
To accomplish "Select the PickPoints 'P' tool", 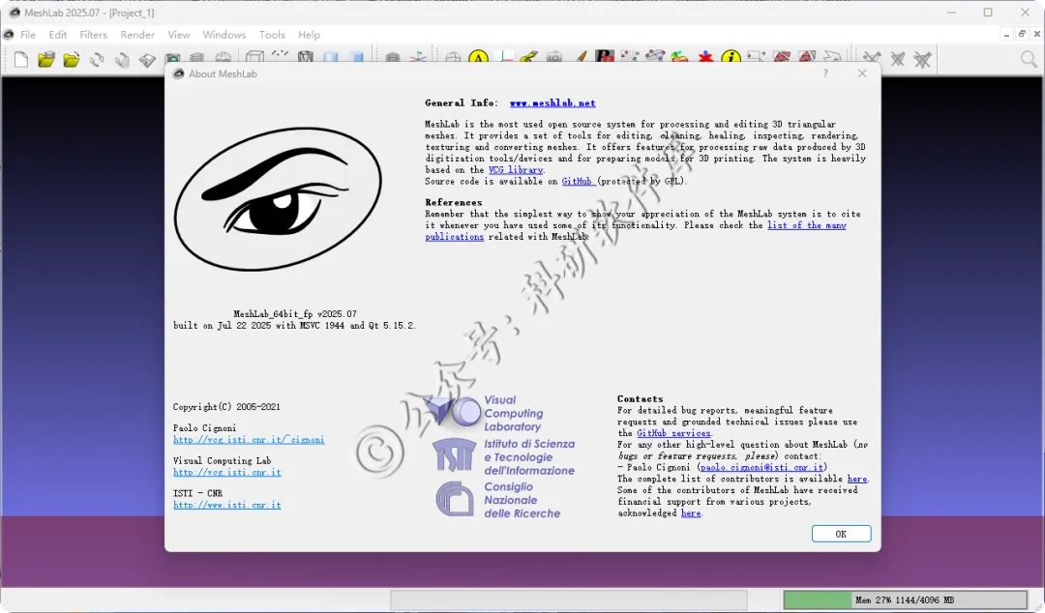I will point(605,57).
